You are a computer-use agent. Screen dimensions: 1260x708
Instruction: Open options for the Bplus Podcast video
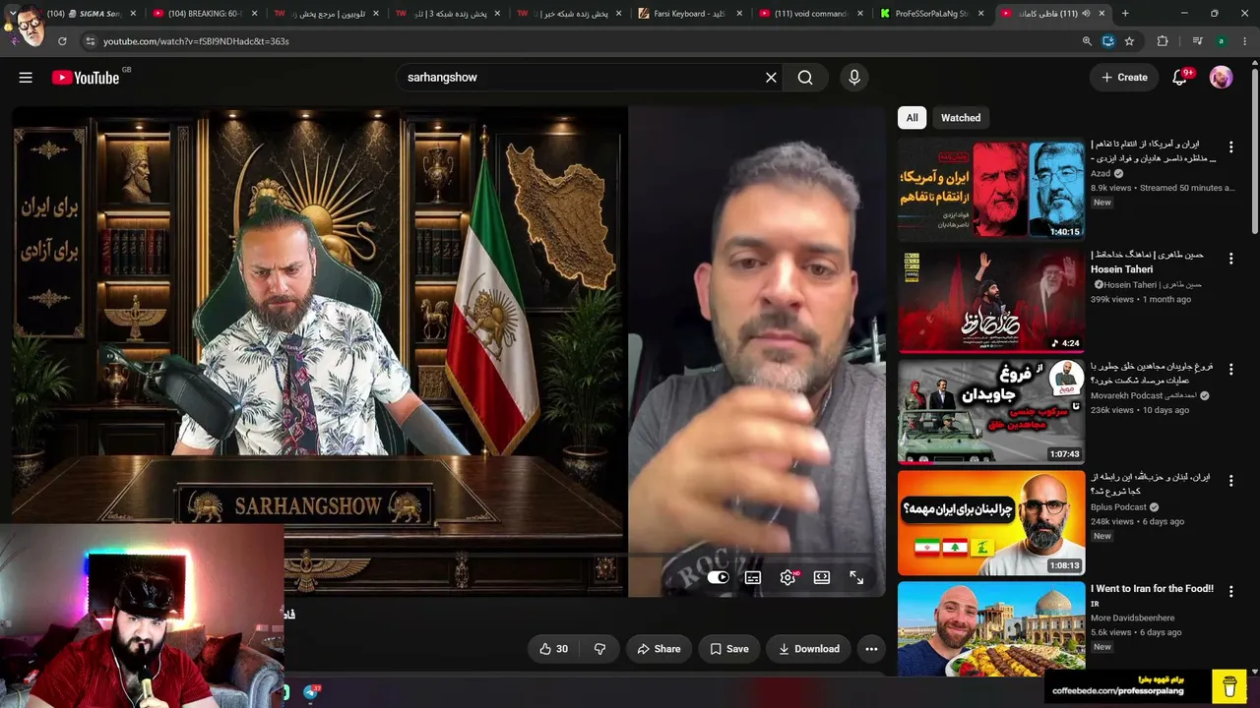[x=1230, y=481]
